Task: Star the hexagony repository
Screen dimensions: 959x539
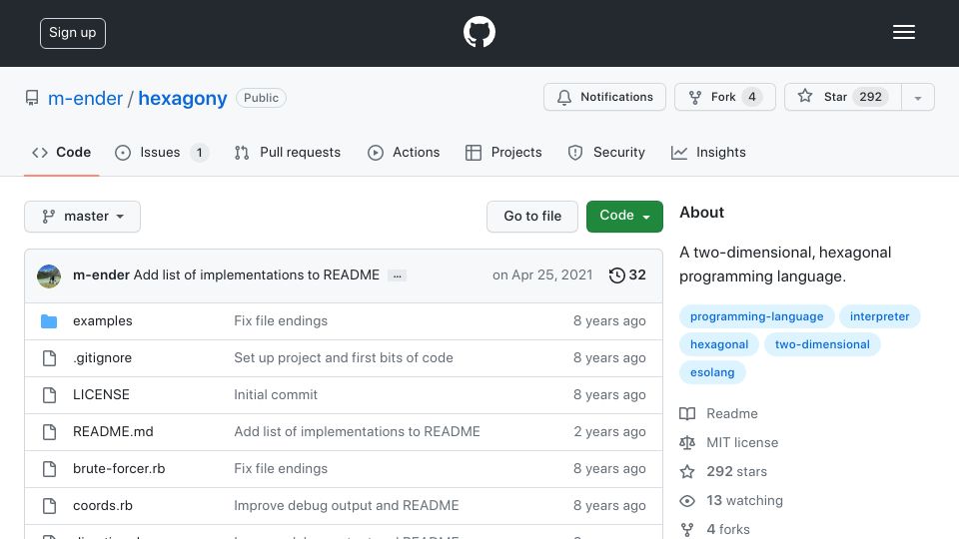Action: point(843,97)
